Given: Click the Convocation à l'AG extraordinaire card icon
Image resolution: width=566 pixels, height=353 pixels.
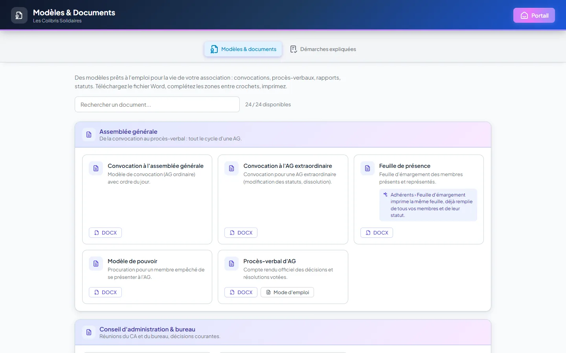Looking at the screenshot, I should pos(232,168).
